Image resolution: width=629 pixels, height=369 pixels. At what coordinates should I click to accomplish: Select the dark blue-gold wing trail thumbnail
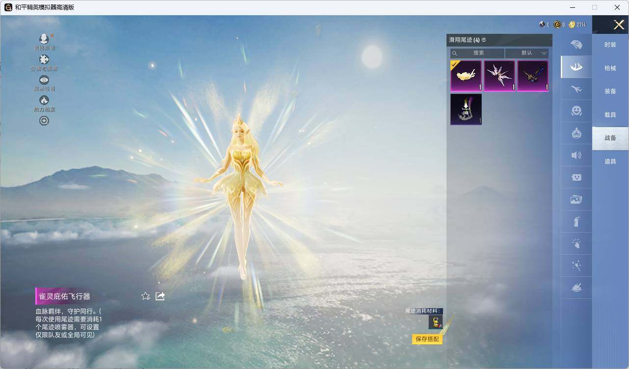(x=533, y=76)
